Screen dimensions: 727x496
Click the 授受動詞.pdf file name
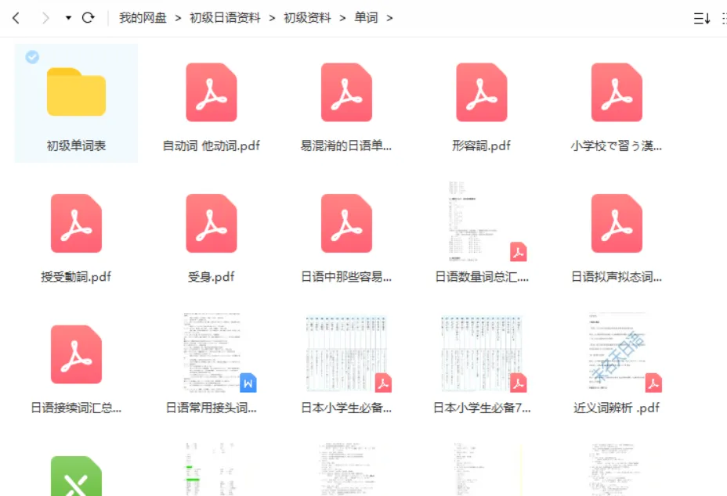click(76, 277)
